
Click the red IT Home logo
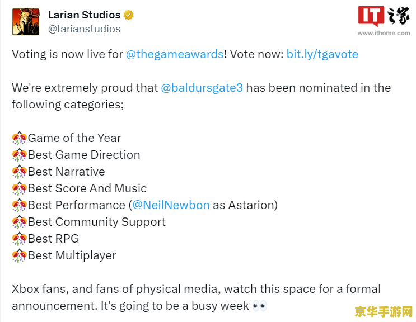(x=372, y=16)
